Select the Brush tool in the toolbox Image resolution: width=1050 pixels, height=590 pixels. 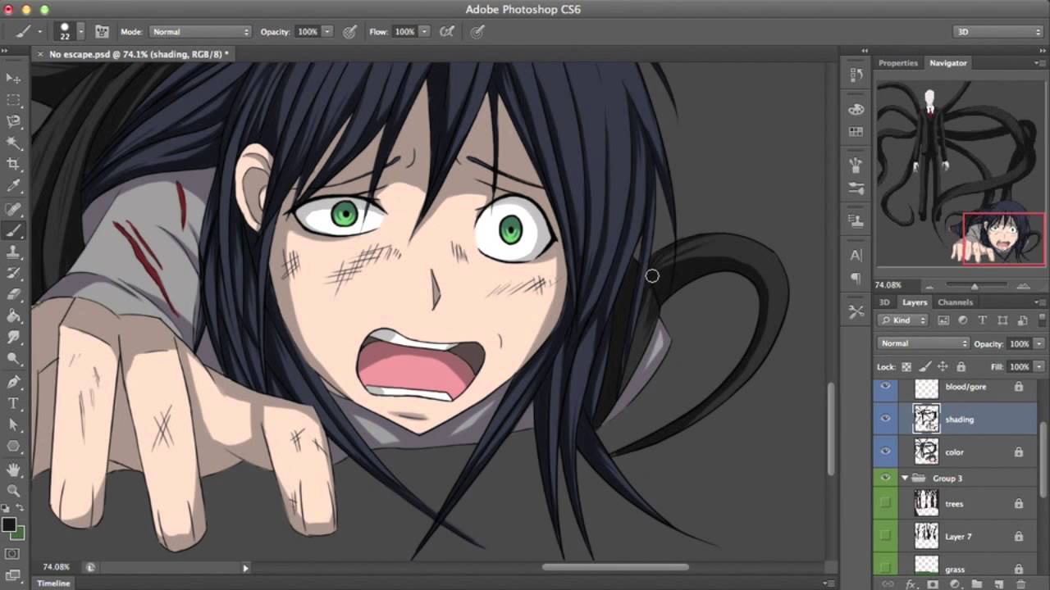tap(13, 231)
